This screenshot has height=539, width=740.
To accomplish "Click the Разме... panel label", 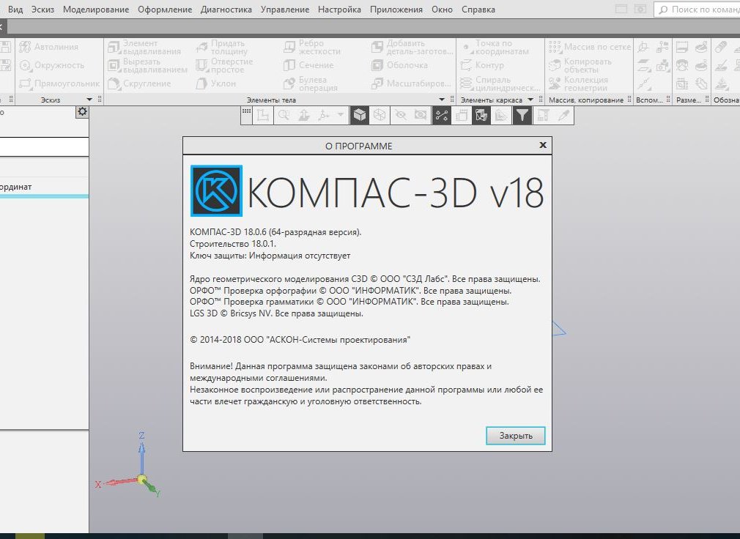I will 689,100.
